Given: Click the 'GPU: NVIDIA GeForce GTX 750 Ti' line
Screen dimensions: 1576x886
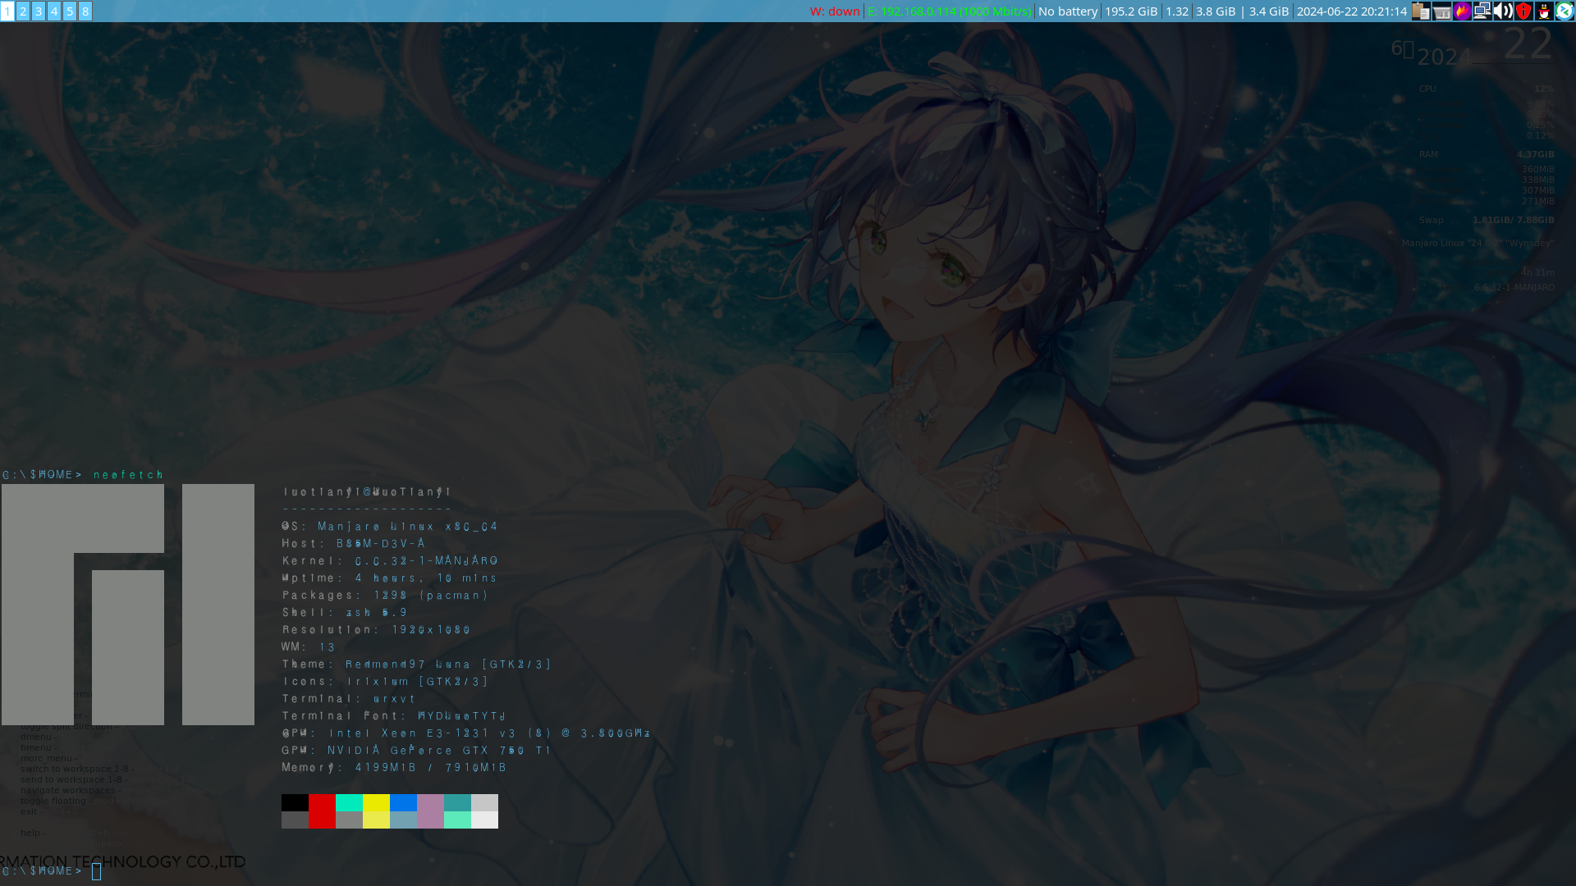Looking at the screenshot, I should pyautogui.click(x=417, y=750).
